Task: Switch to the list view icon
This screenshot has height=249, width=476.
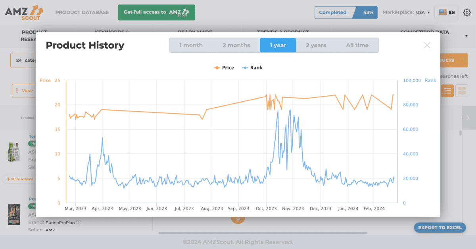Action: click(x=447, y=91)
